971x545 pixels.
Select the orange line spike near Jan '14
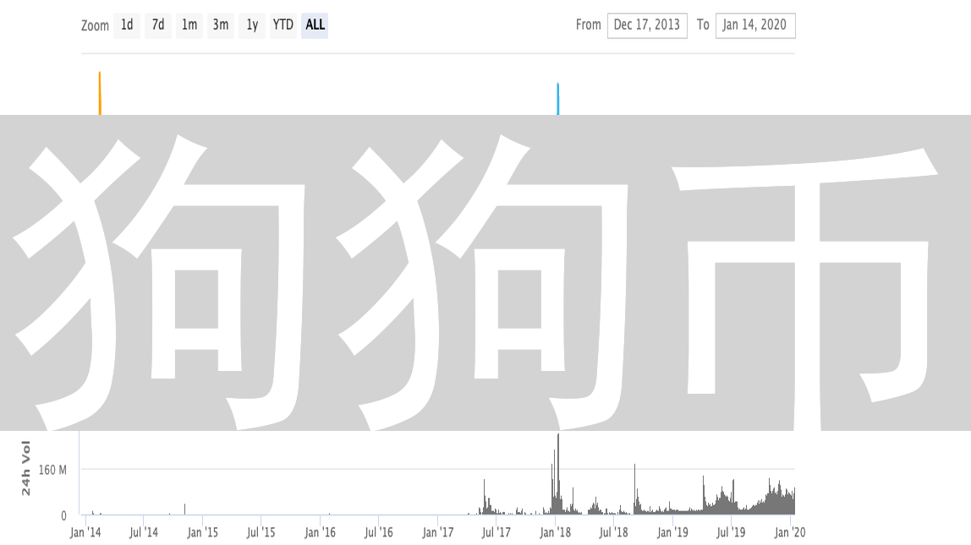tap(100, 94)
